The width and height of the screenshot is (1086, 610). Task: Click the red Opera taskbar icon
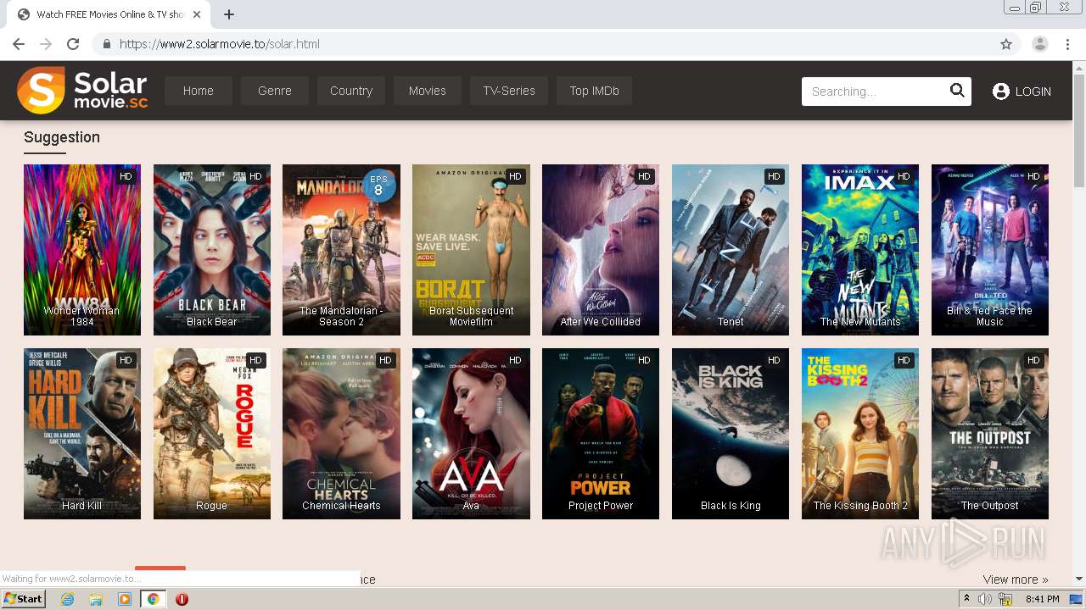pyautogui.click(x=182, y=599)
